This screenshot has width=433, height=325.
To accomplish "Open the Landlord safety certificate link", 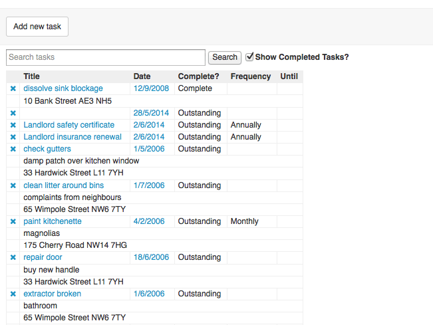I will coord(69,125).
